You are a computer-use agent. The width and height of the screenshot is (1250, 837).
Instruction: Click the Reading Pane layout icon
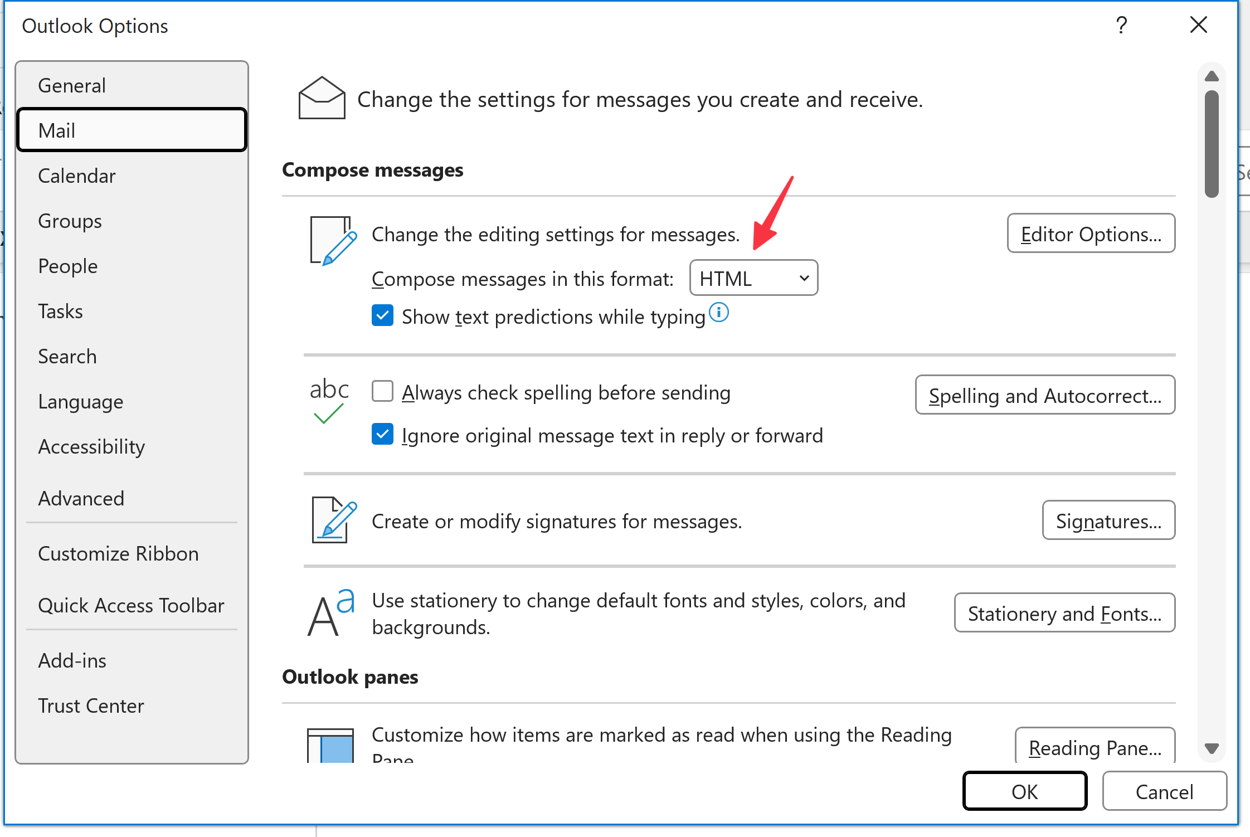pos(330,745)
